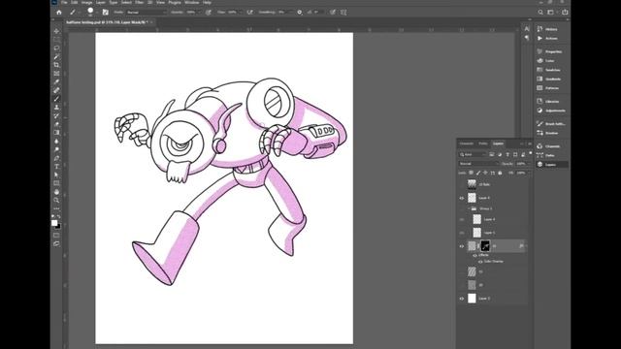Viewport: 621px width, 349px height.
Task: Hide the selected masked layer
Action: [462, 246]
